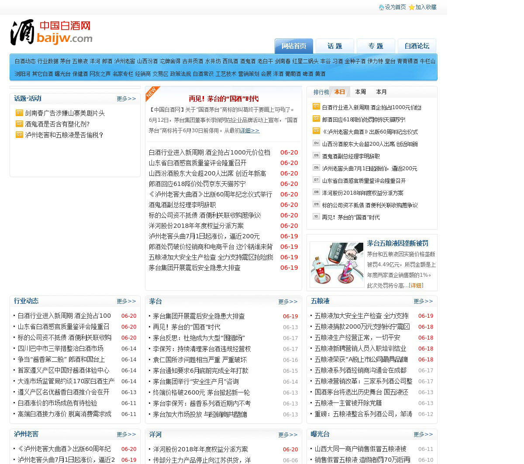
Task: Switch the ranking to 本周
Action: [361, 92]
